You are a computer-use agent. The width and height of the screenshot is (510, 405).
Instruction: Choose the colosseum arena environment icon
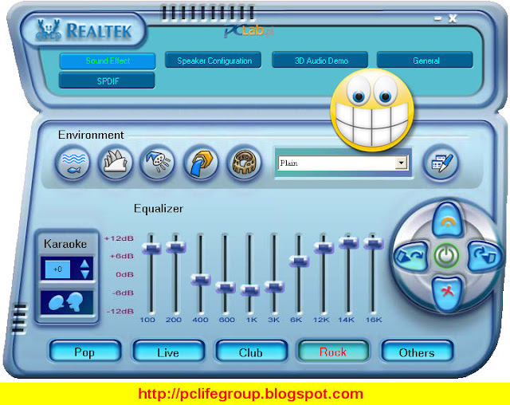(244, 162)
